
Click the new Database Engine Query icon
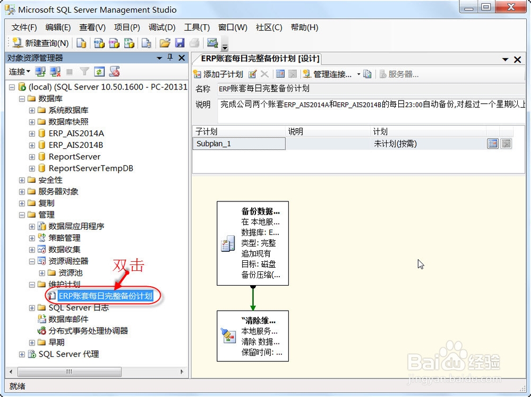tap(81, 43)
